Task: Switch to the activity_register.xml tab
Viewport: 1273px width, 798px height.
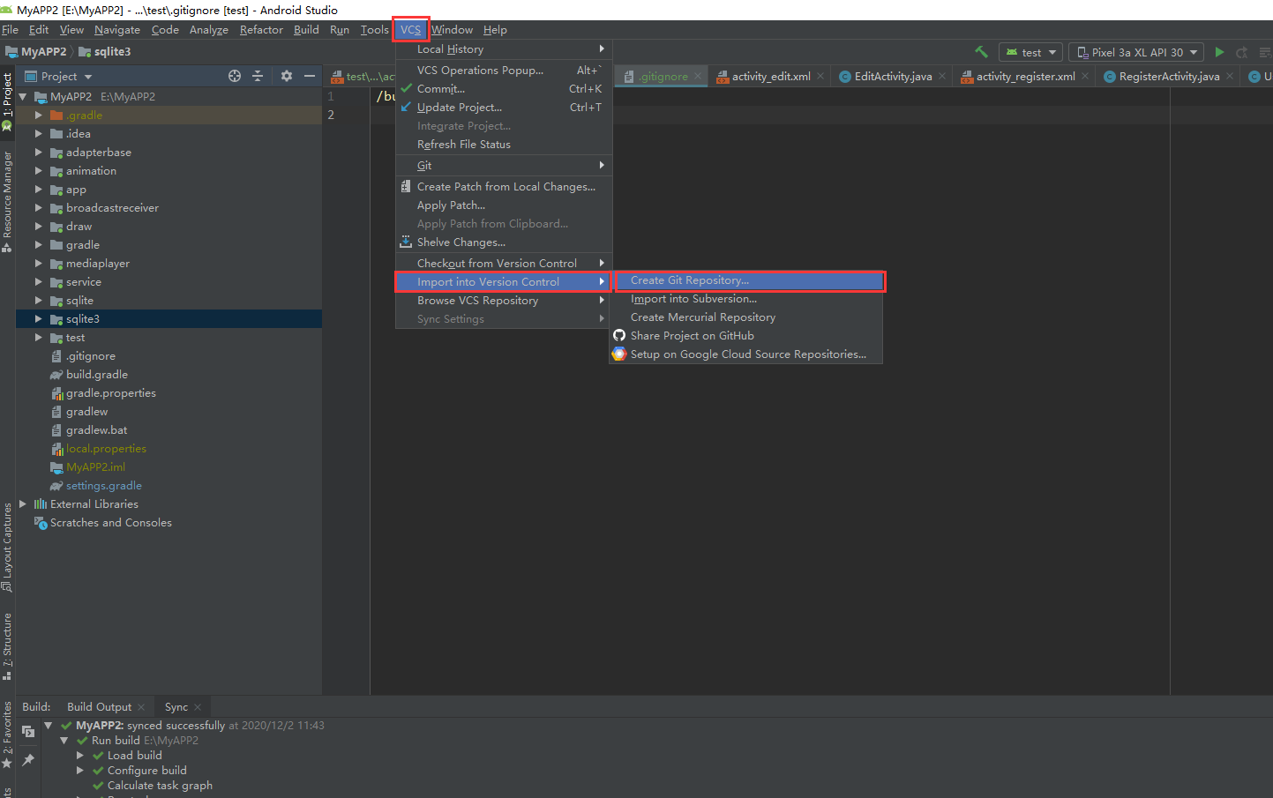Action: (1025, 76)
